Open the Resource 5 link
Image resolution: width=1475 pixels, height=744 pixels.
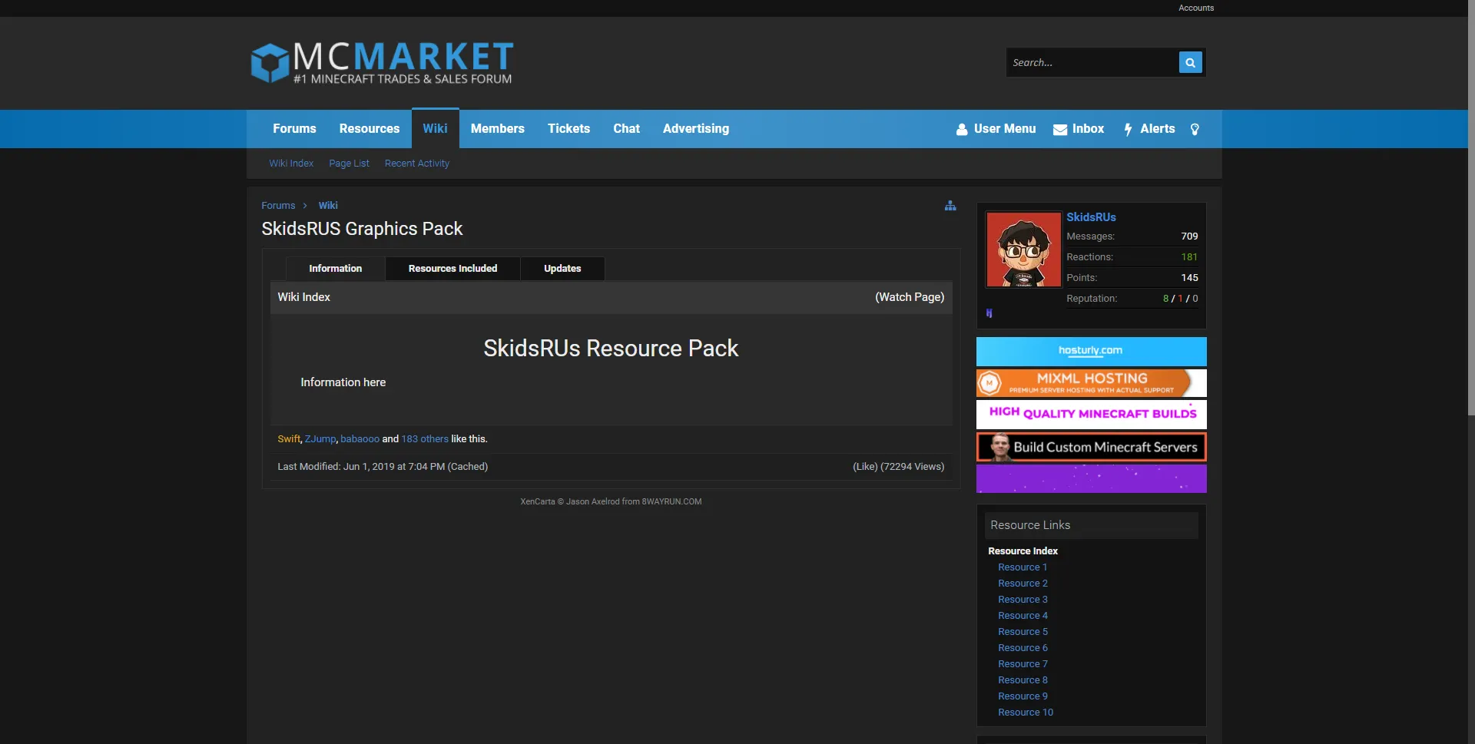coord(1023,632)
